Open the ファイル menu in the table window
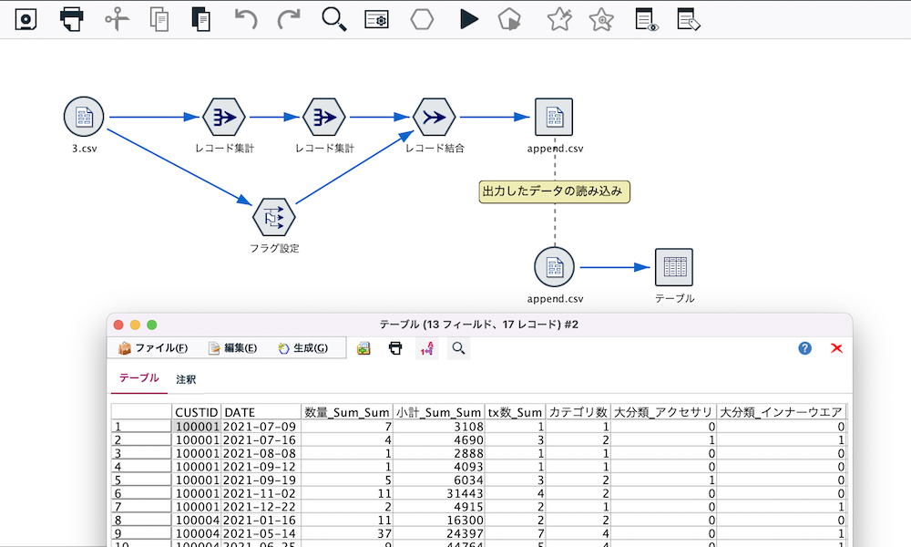This screenshot has height=547, width=911. tap(155, 347)
